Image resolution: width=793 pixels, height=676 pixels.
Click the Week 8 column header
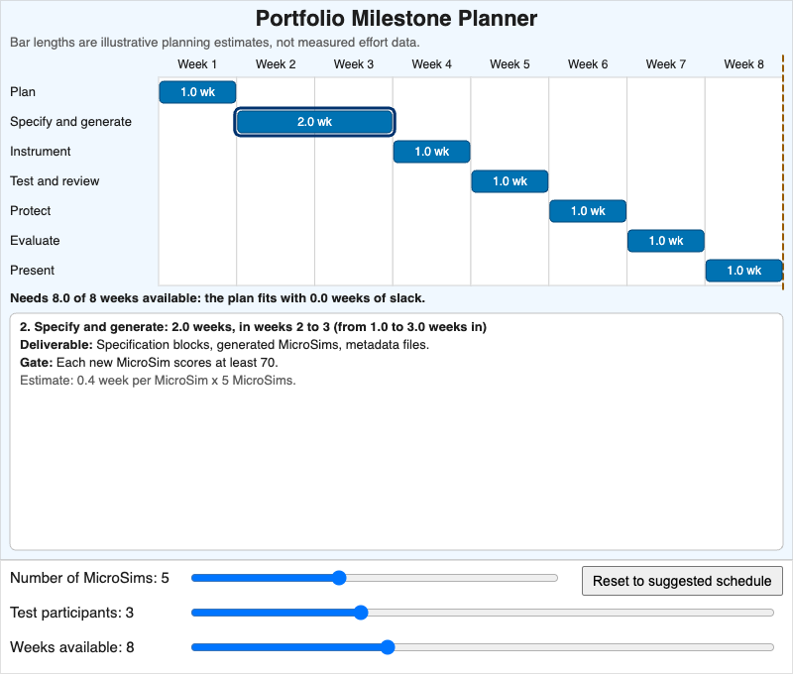(744, 64)
